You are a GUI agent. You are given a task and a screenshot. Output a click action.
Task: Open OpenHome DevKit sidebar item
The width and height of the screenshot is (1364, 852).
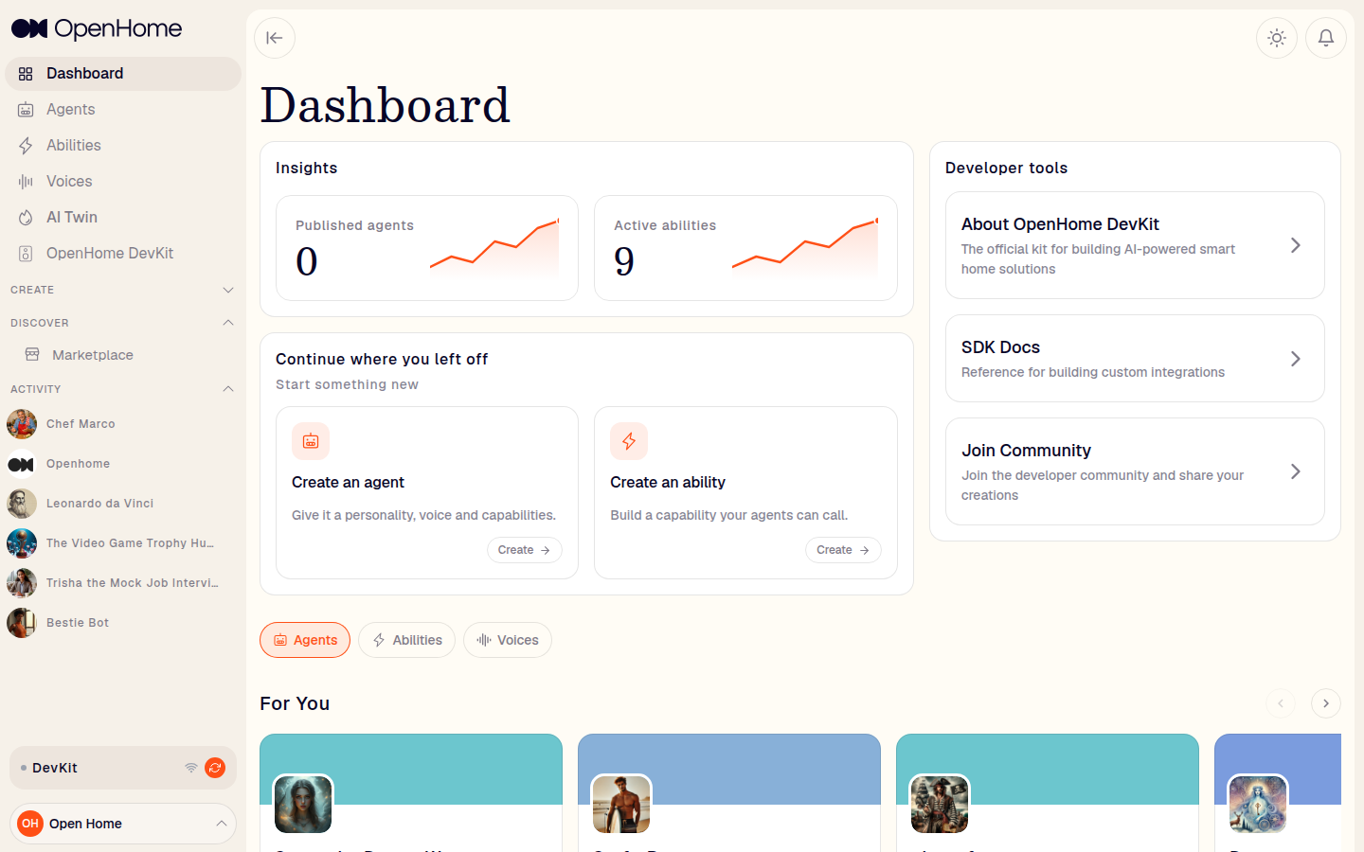[x=123, y=254]
